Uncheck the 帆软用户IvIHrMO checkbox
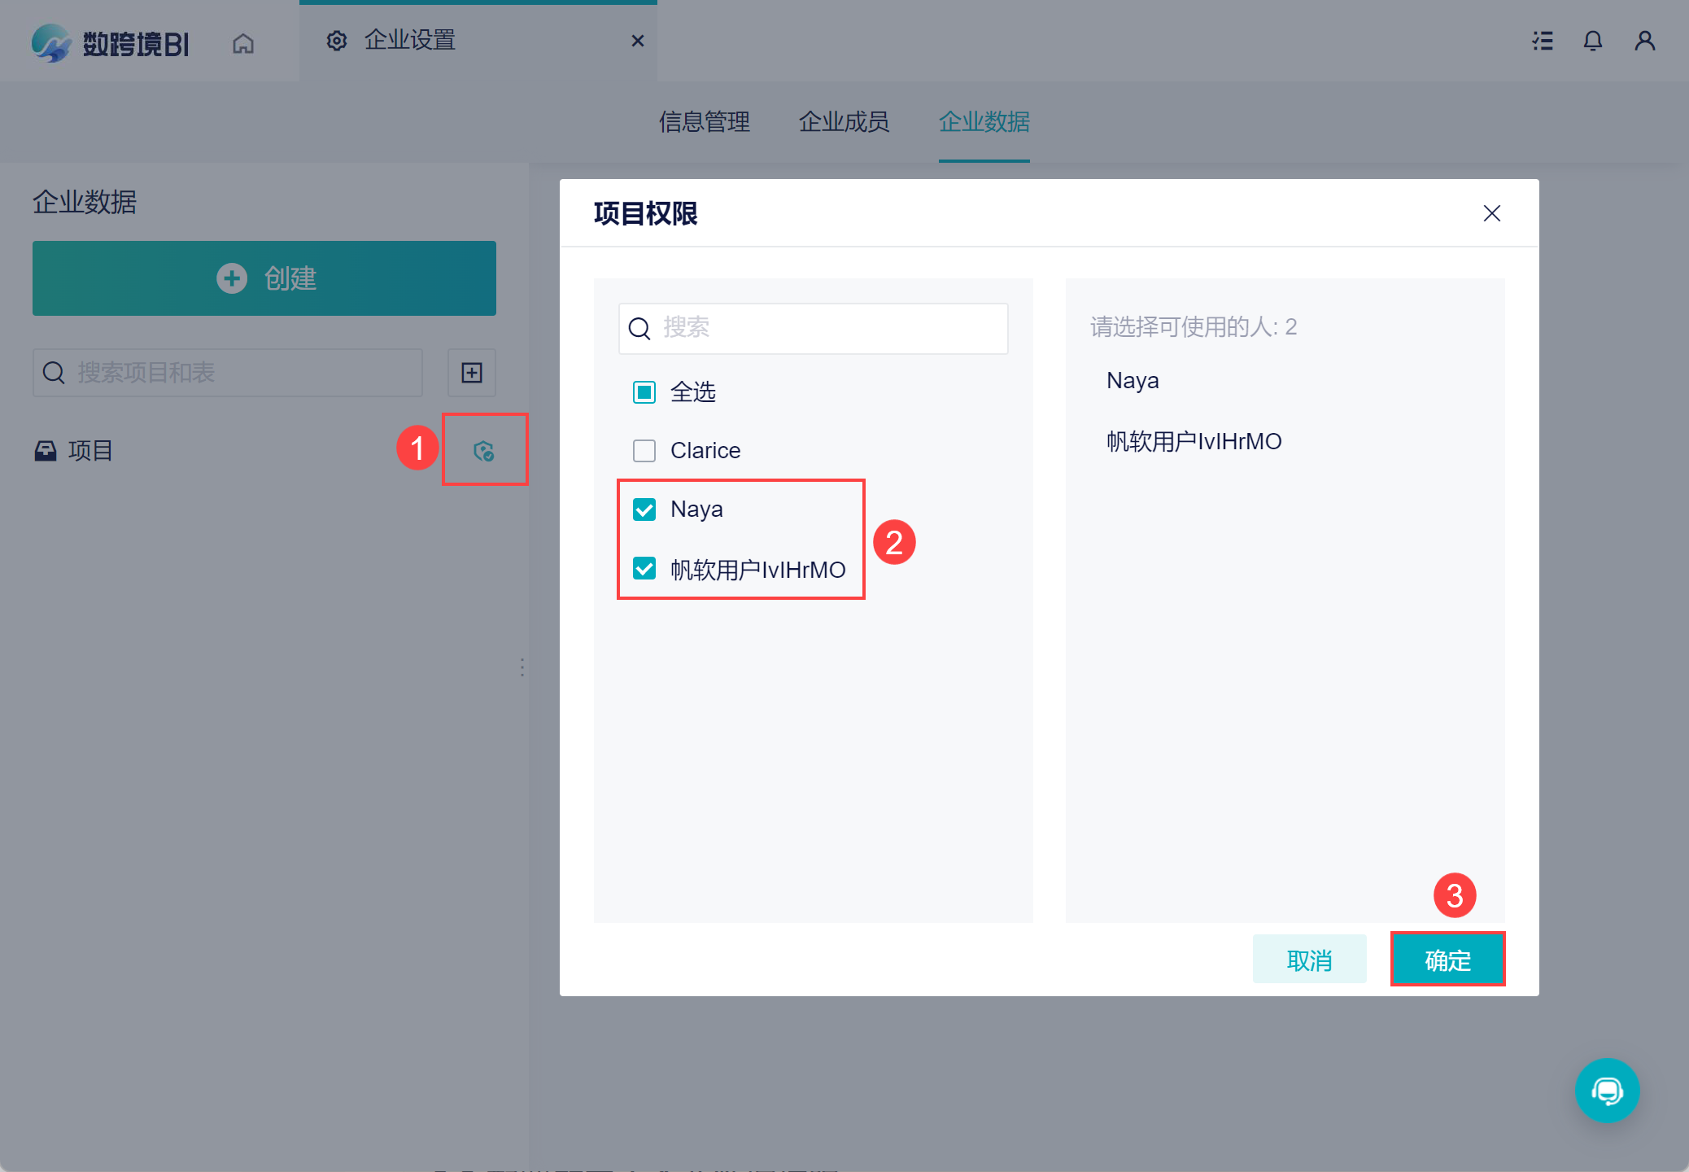The width and height of the screenshot is (1689, 1172). 644,569
